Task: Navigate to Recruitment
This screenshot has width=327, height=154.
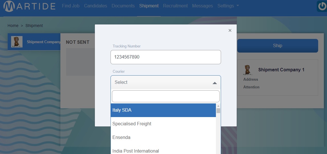Action: pos(175,6)
